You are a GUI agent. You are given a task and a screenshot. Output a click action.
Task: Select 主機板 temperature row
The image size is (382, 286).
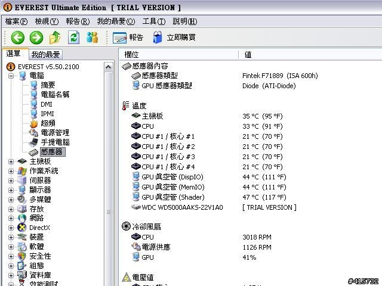pyautogui.click(x=251, y=116)
